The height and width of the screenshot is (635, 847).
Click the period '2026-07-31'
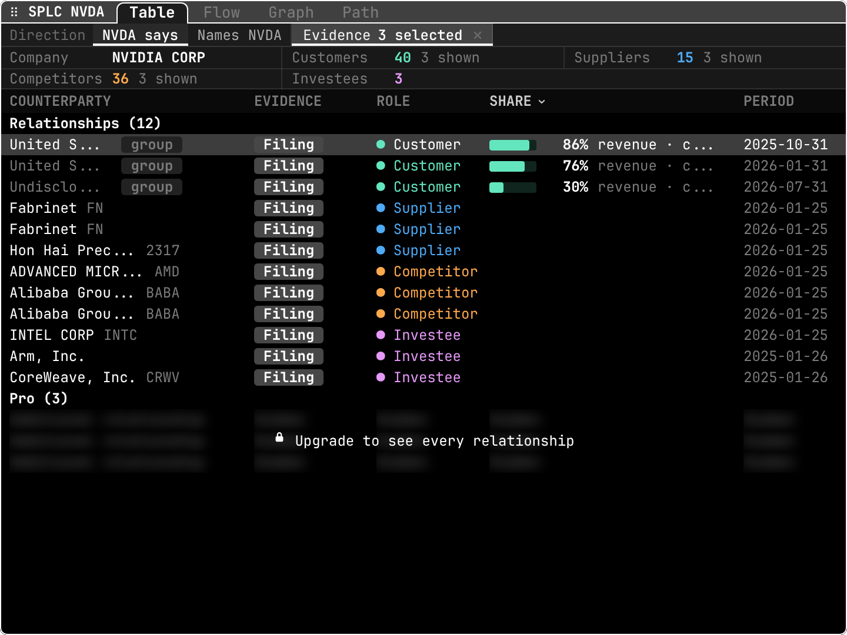pos(785,187)
